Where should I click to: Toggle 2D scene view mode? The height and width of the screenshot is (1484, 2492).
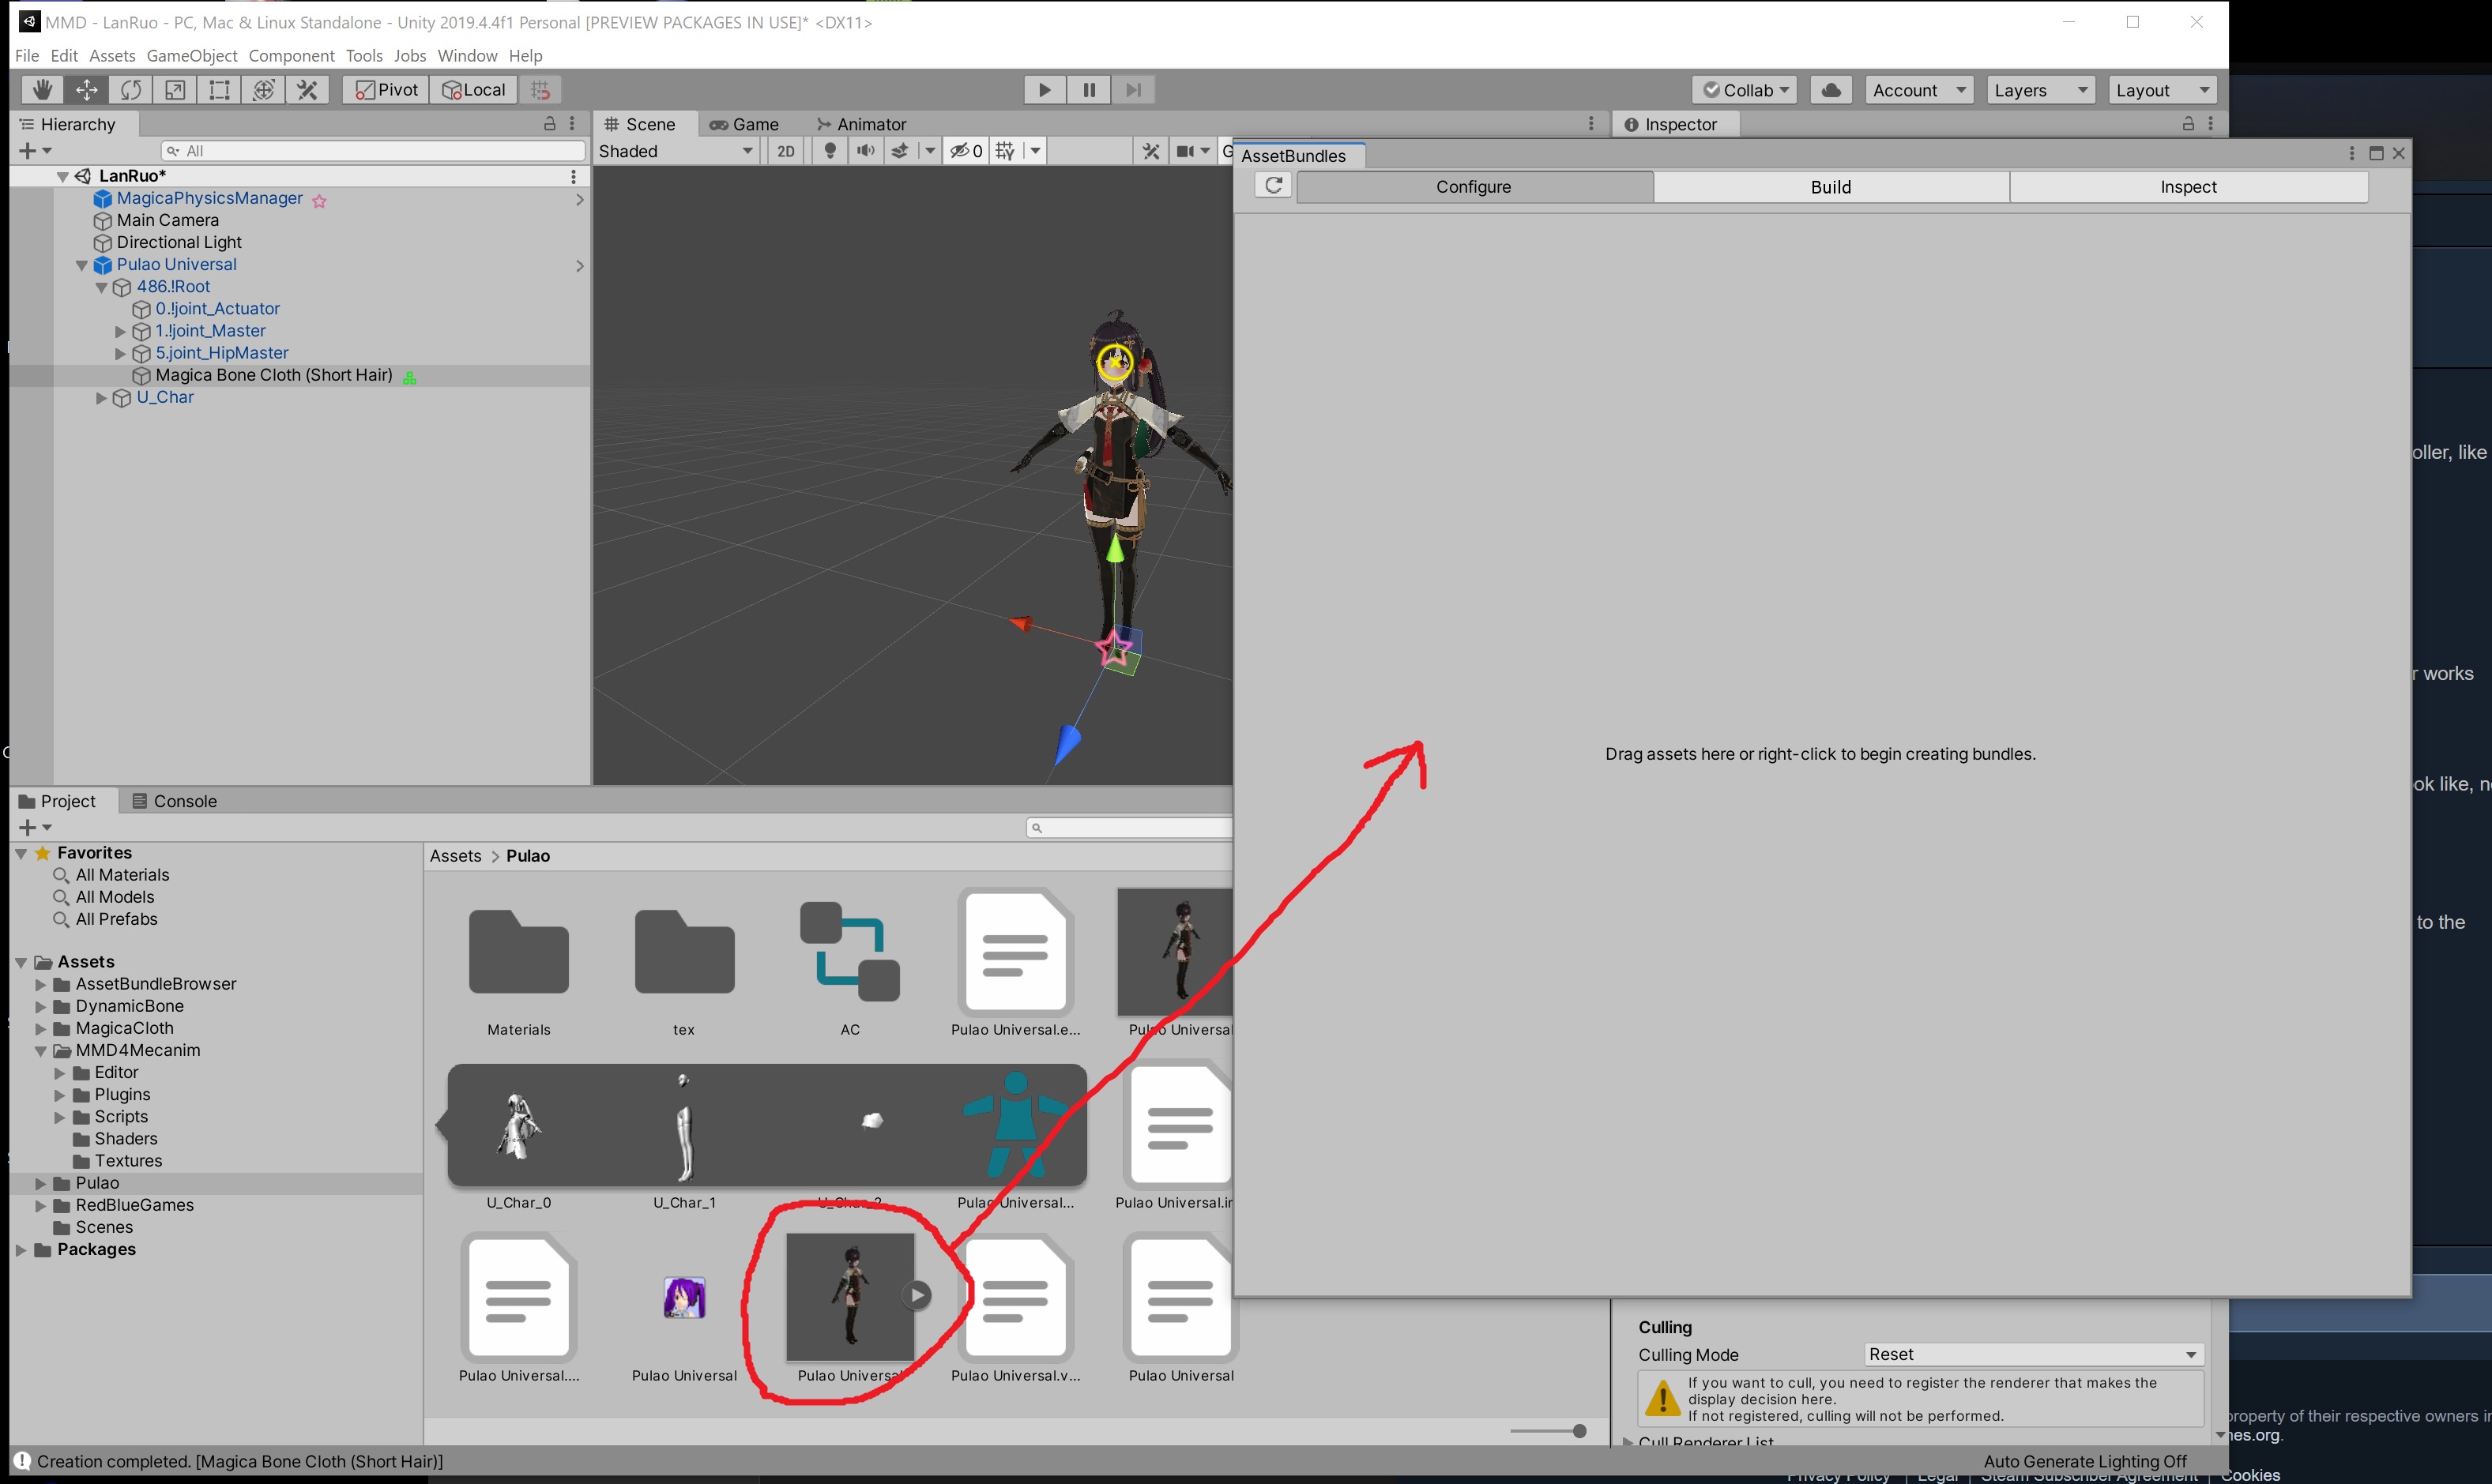[786, 151]
